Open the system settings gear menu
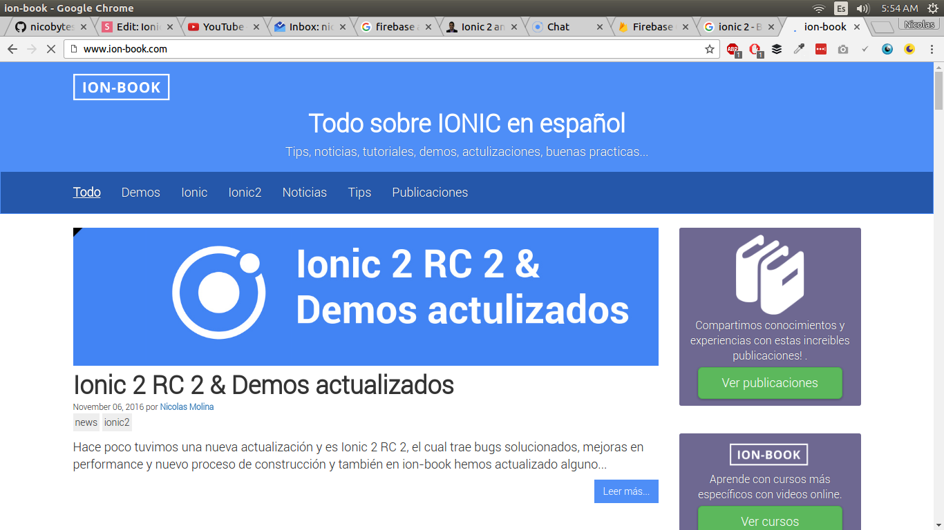 click(933, 8)
